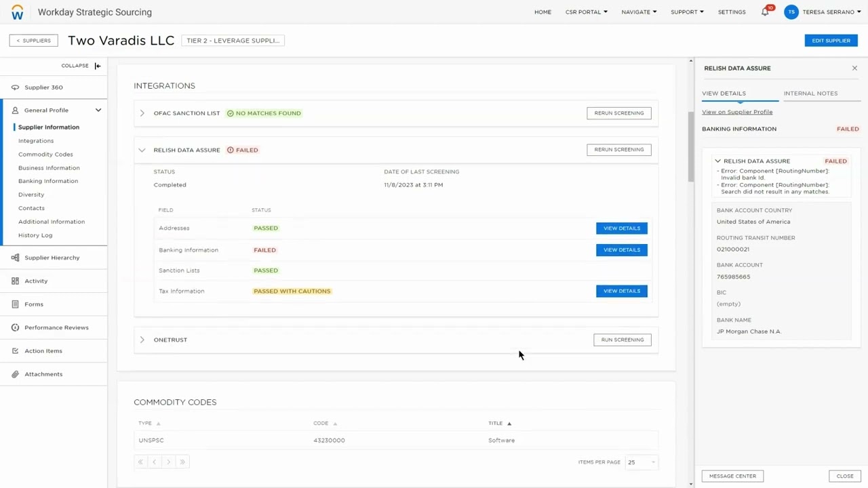
Task: Open Contacts in sidebar
Action: tap(31, 208)
